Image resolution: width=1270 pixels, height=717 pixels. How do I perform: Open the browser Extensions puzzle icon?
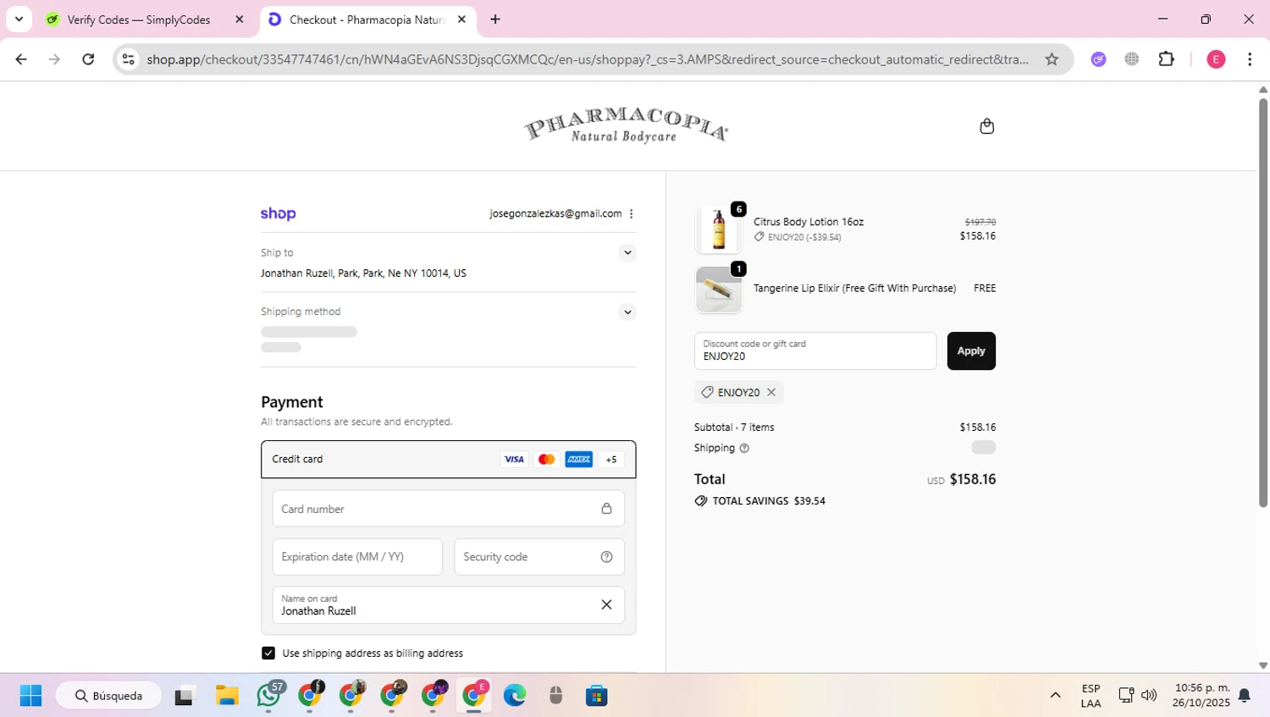(1166, 59)
